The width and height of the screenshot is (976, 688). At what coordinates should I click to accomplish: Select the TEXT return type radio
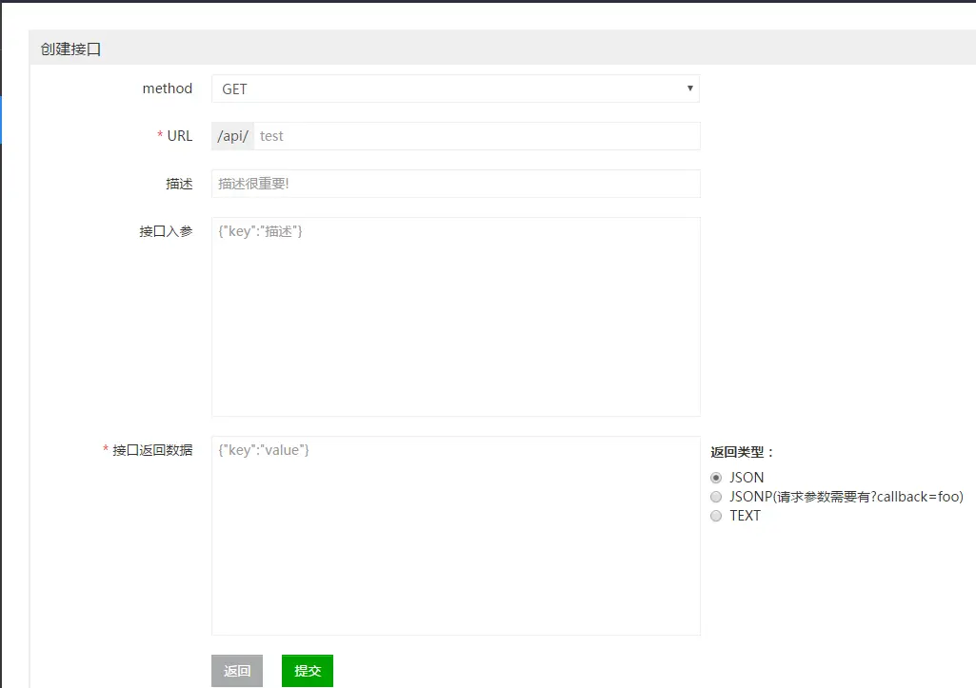[716, 516]
